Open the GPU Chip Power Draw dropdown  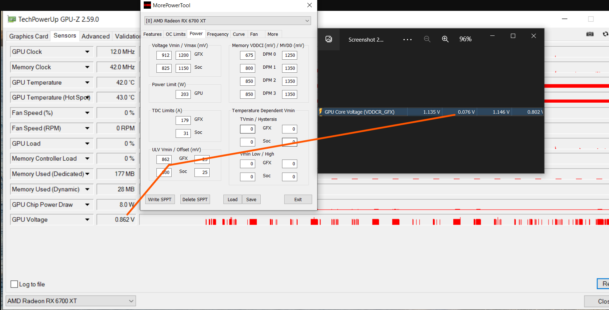87,205
